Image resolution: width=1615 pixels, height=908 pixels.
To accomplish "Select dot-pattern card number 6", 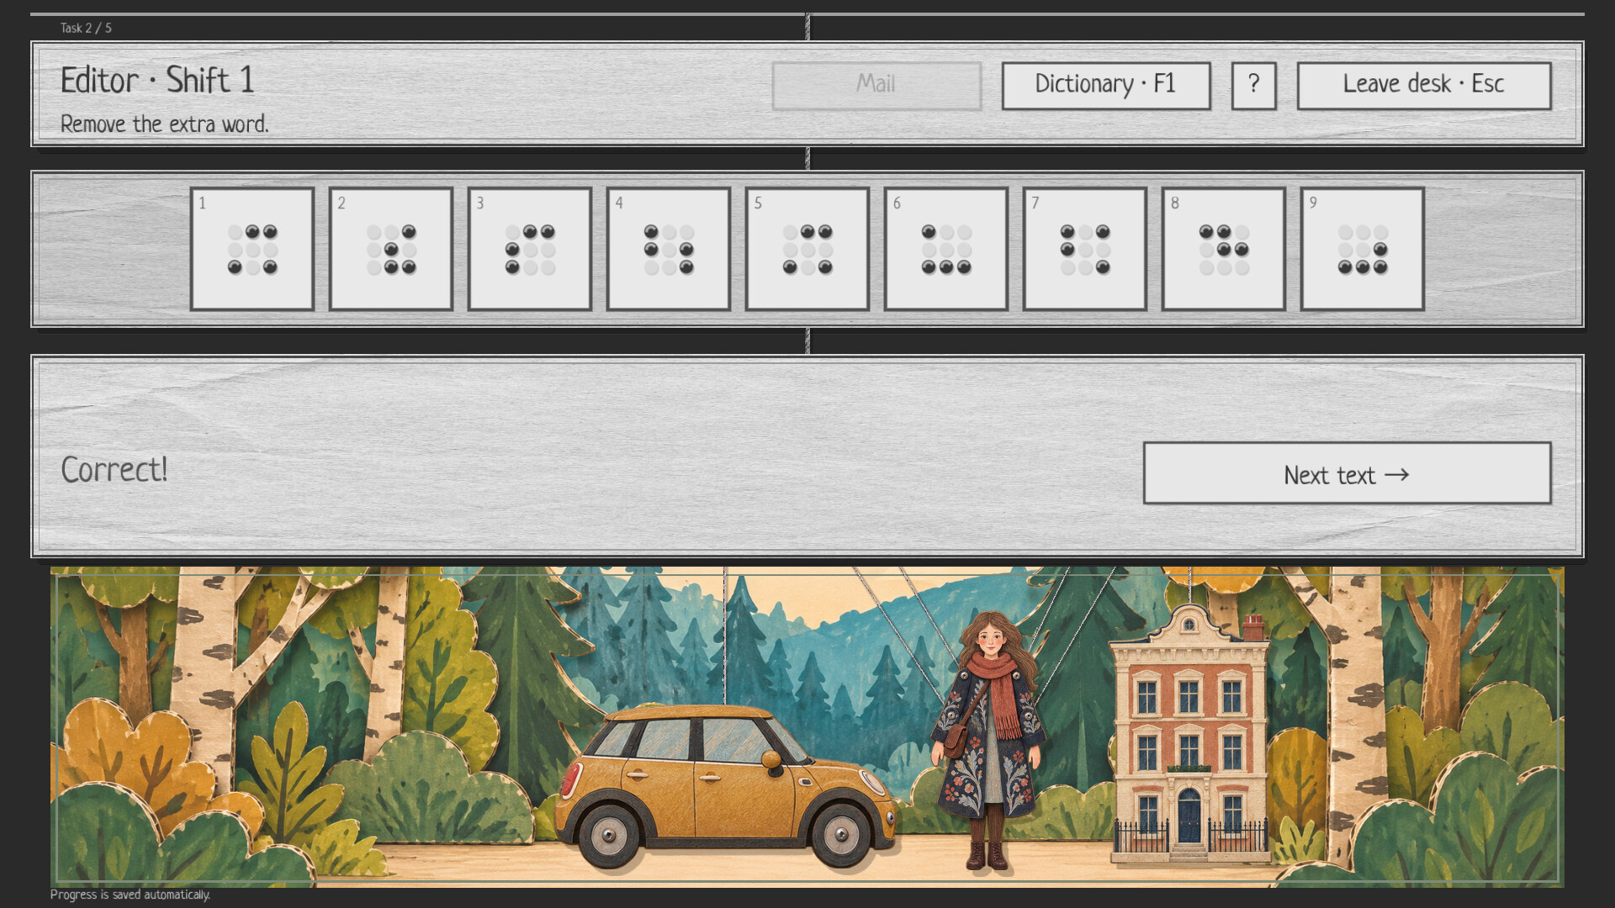I will click(946, 249).
